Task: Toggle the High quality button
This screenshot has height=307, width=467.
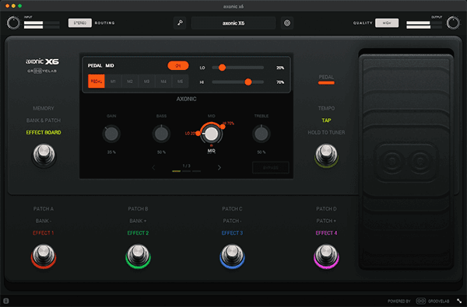Action: [x=387, y=23]
